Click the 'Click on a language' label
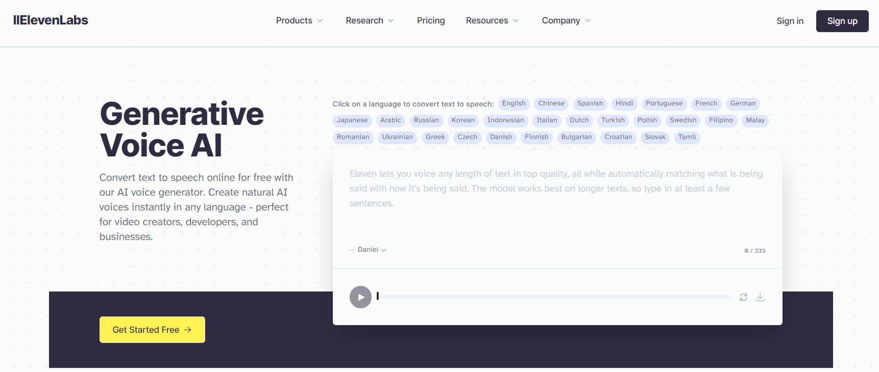879x372 pixels. click(x=413, y=104)
